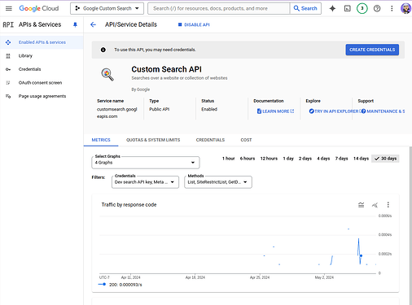Open Traffic chart three-dot options menu
The width and height of the screenshot is (412, 305).
click(x=388, y=205)
